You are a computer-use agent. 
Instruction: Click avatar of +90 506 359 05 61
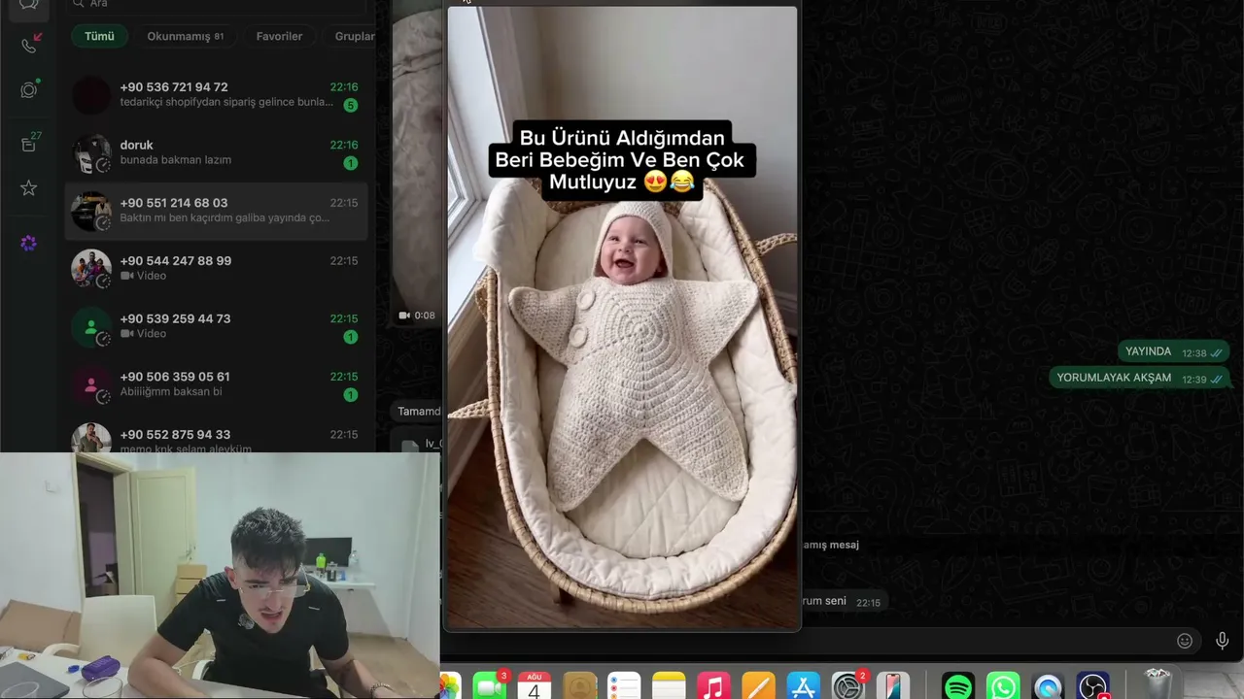[91, 385]
